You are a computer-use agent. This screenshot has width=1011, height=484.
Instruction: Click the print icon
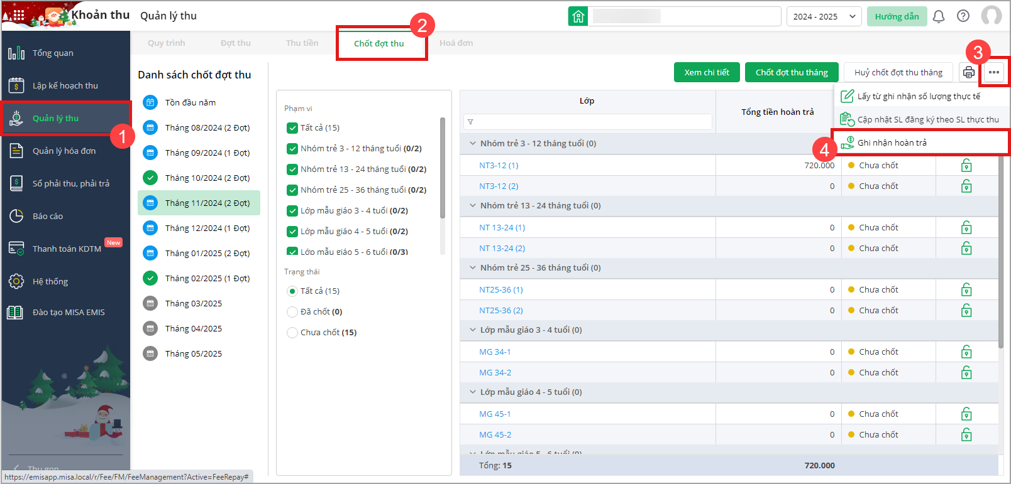point(969,72)
